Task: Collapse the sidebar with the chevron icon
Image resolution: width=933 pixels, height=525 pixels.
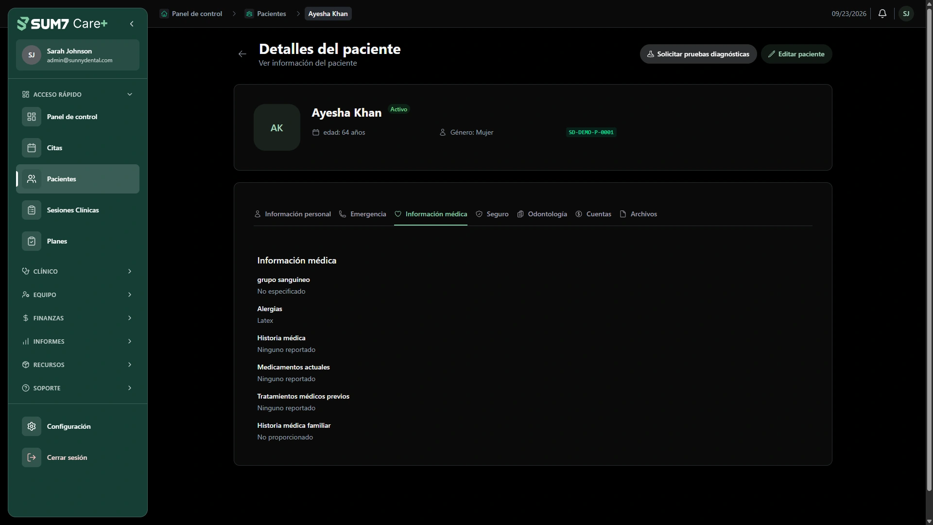Action: (132, 24)
